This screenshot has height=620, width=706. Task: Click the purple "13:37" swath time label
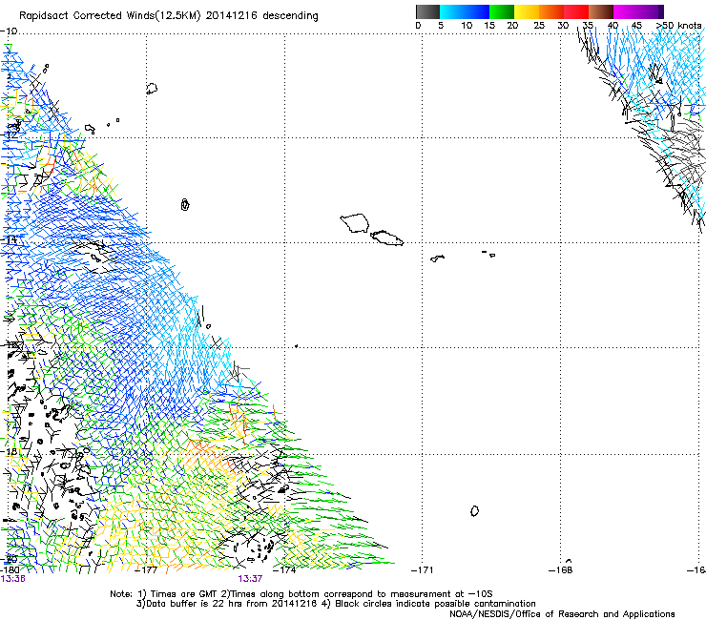[x=250, y=579]
